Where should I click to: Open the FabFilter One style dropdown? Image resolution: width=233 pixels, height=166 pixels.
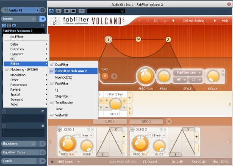tap(188, 73)
